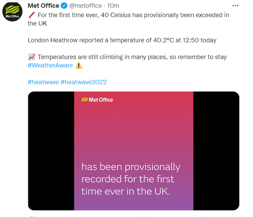Viewport: 253px width, 217px height.
Task: Click the blue verified badge
Action: pos(64,6)
